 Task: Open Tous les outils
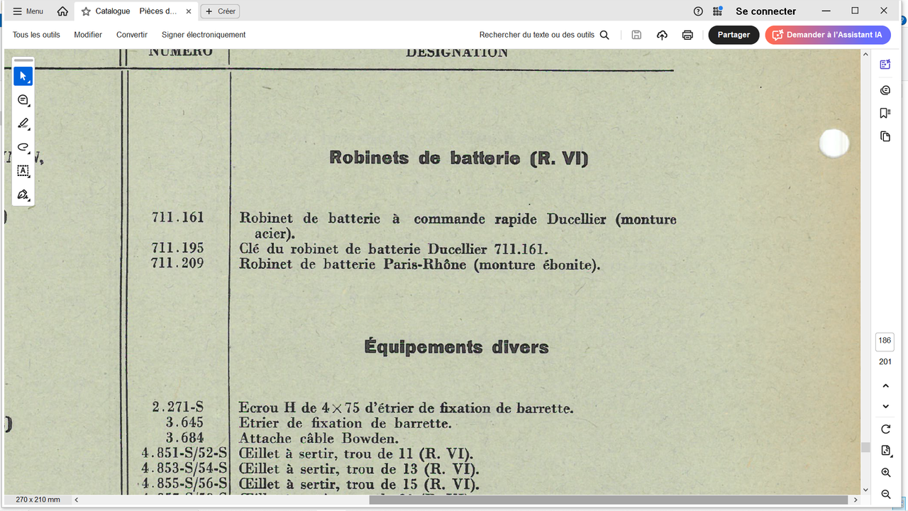36,35
